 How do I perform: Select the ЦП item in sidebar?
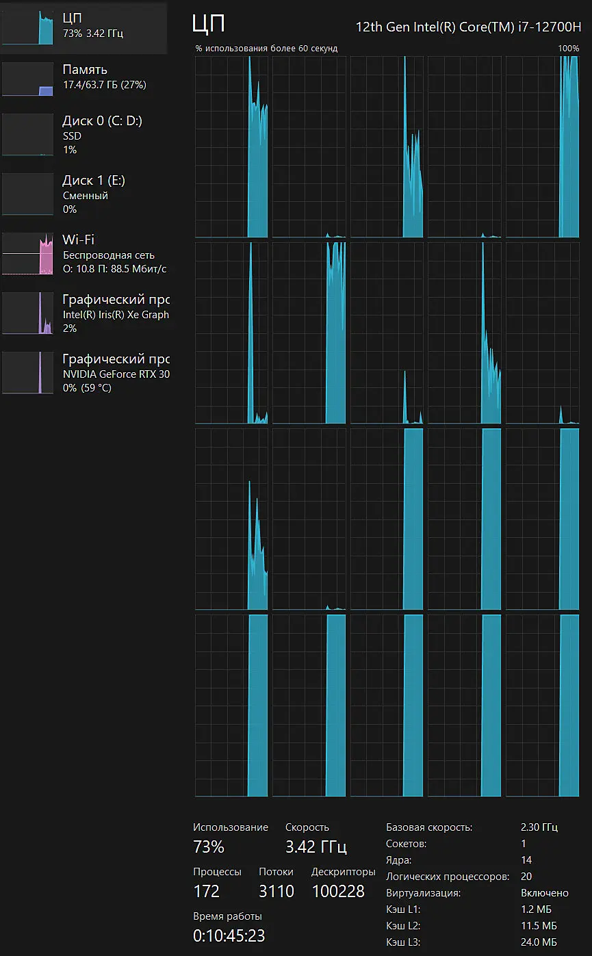tap(83, 27)
